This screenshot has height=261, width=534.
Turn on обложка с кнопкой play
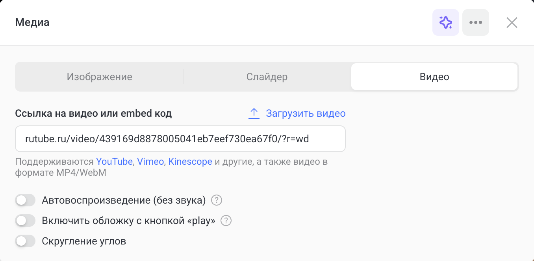[25, 221]
